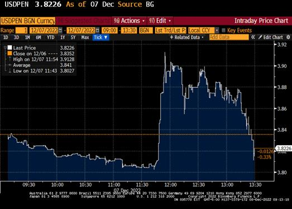The image size is (292, 209).
Task: Click the -0.0126 change label
Action: [265, 151]
